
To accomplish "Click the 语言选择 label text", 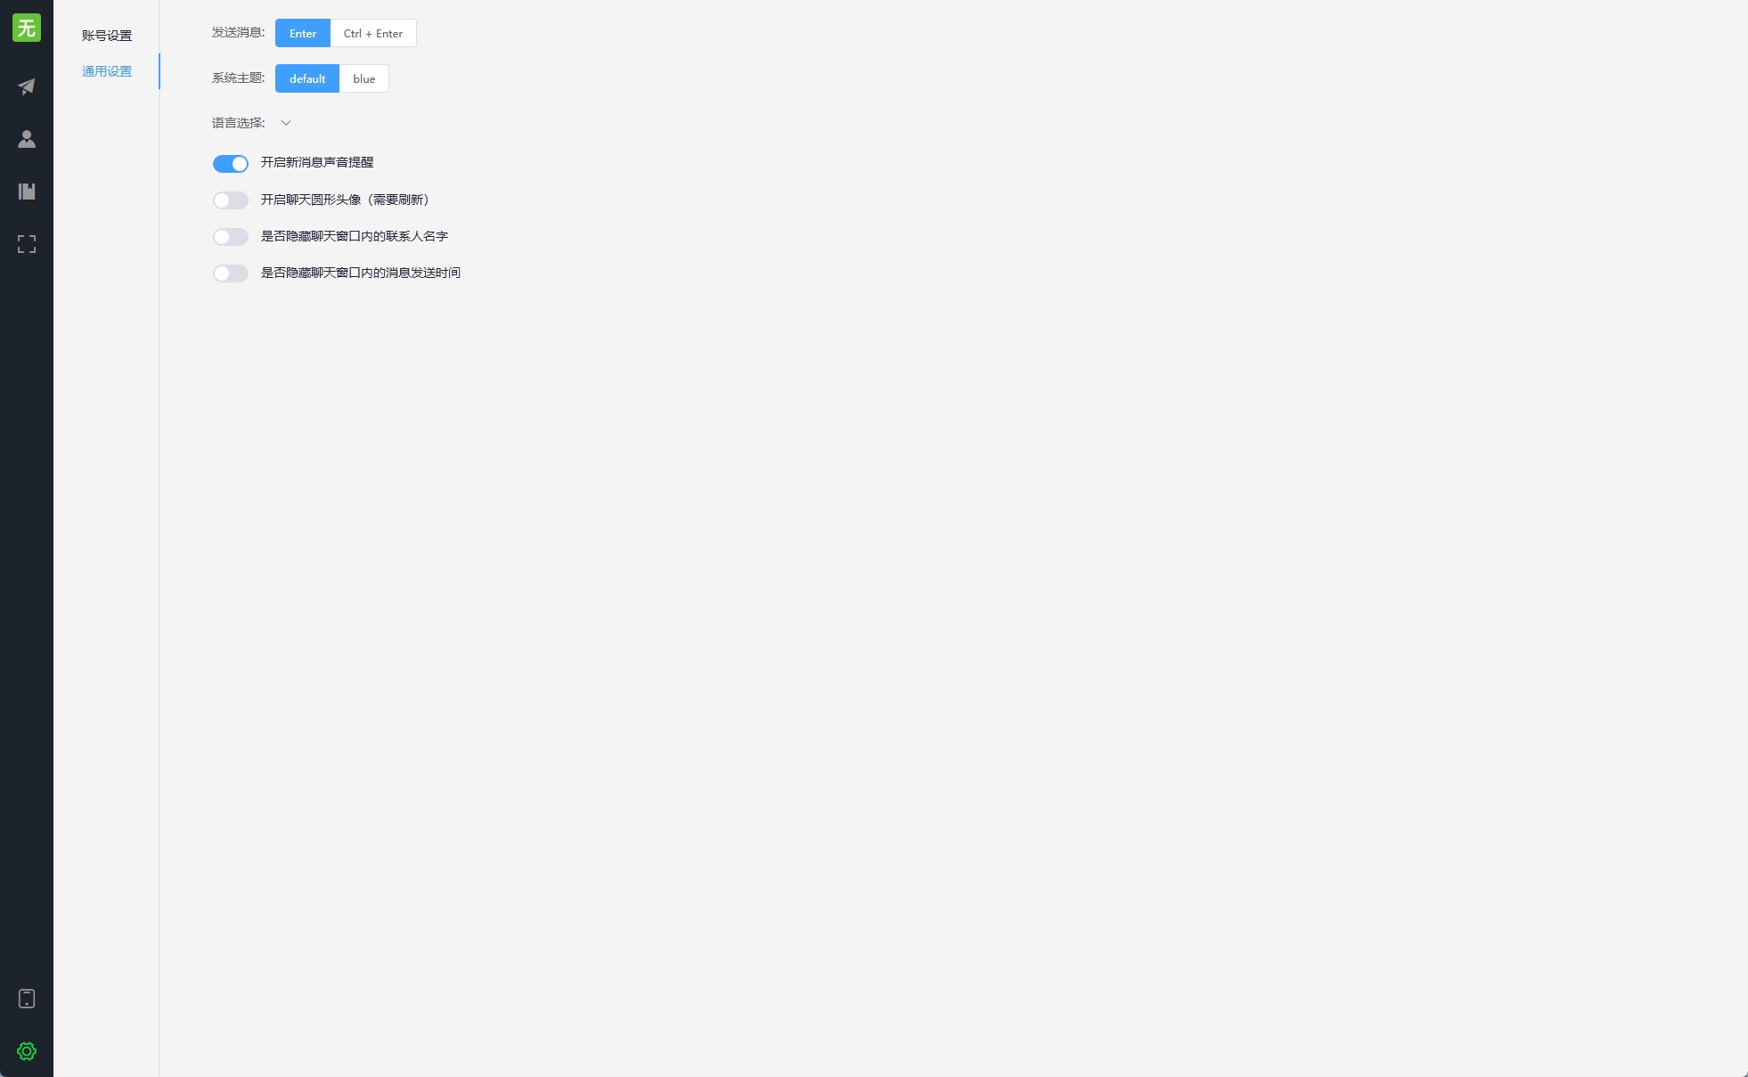I will 238,123.
